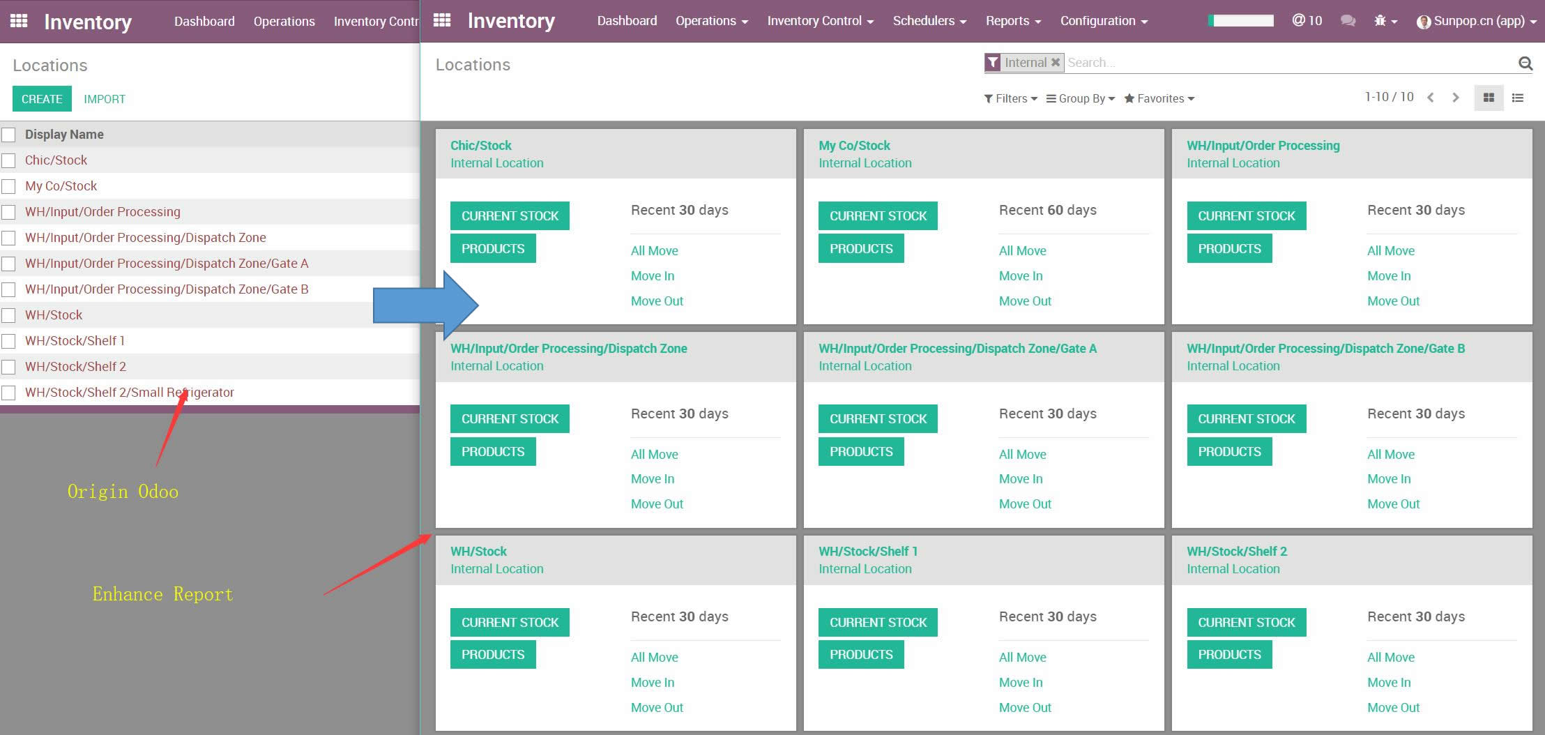Remove the Internal filter tag
Image resolution: width=1545 pixels, height=735 pixels.
(x=1056, y=63)
